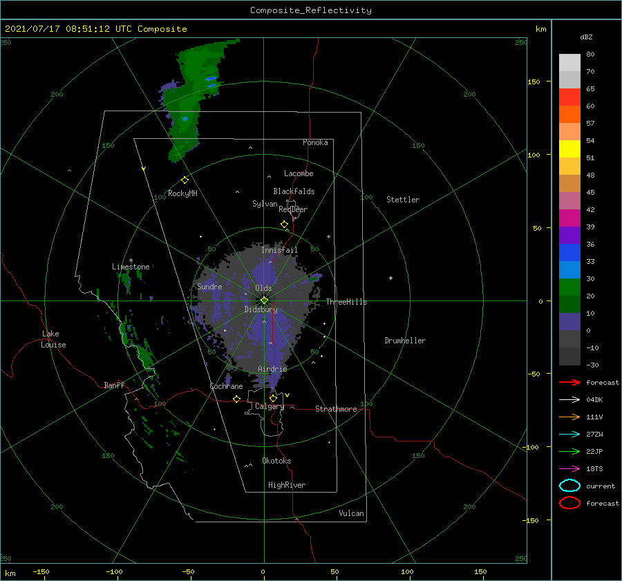
Task: Pick the light blue 30-33 dBZ swatch
Action: (x=569, y=270)
